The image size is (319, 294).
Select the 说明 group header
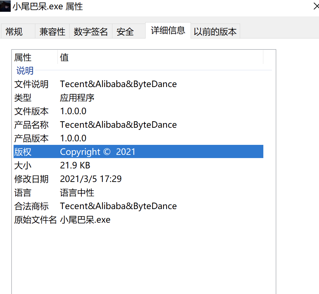(24, 71)
